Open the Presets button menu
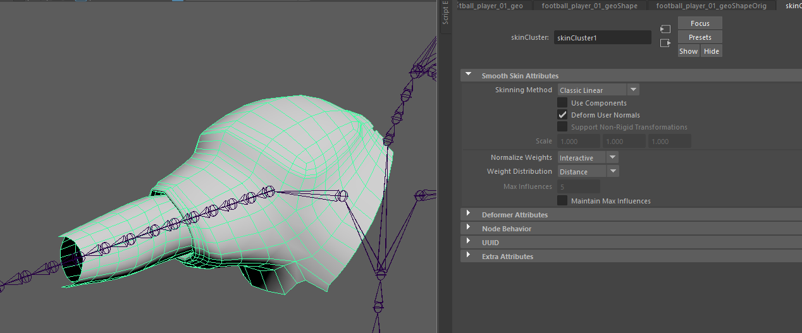The width and height of the screenshot is (802, 333). 700,37
